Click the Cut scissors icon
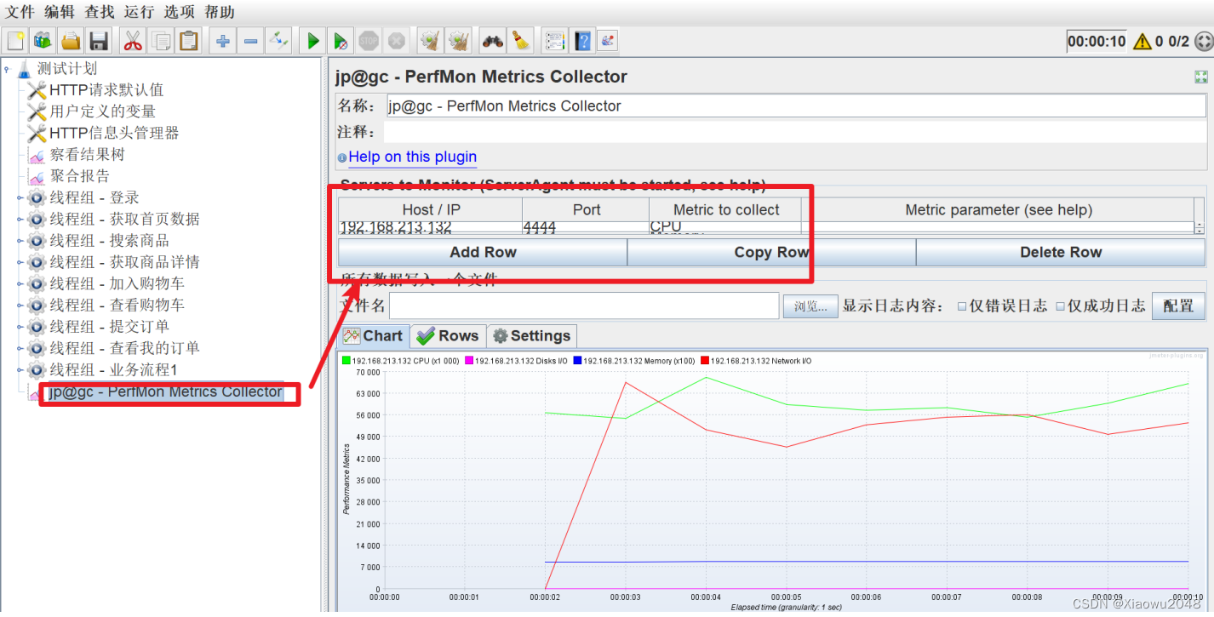 click(133, 40)
